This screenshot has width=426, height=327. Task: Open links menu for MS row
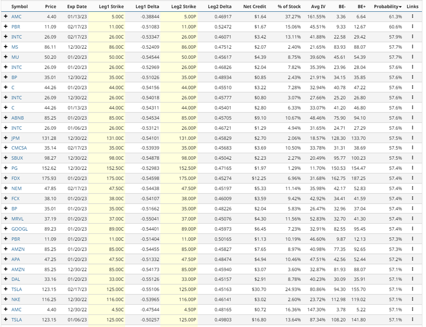413,47
